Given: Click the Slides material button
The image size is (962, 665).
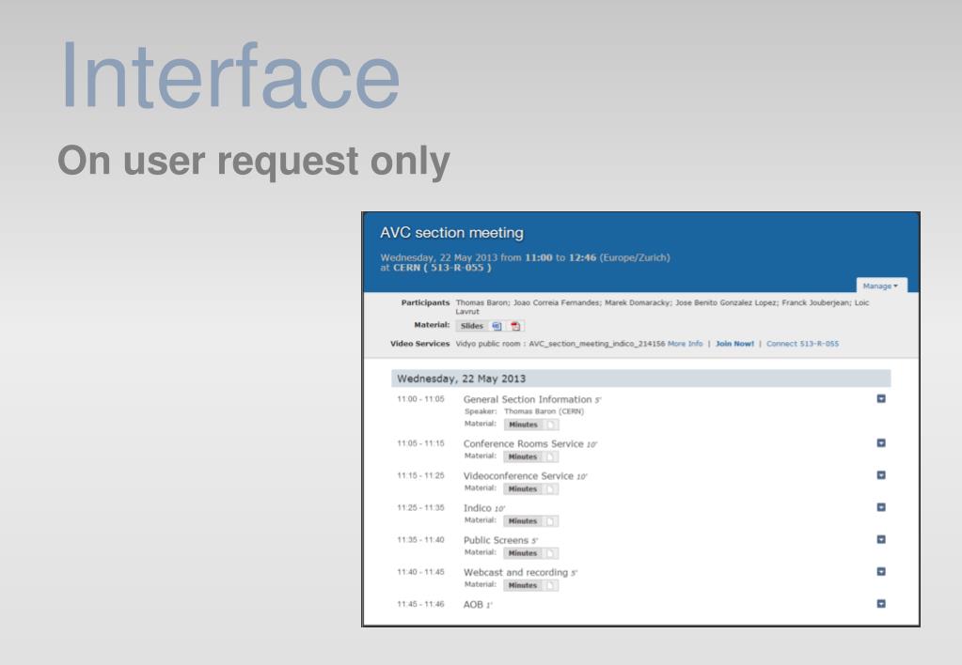Looking at the screenshot, I should tap(472, 326).
